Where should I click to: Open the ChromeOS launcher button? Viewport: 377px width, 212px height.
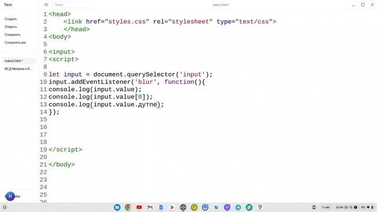click(x=4, y=207)
